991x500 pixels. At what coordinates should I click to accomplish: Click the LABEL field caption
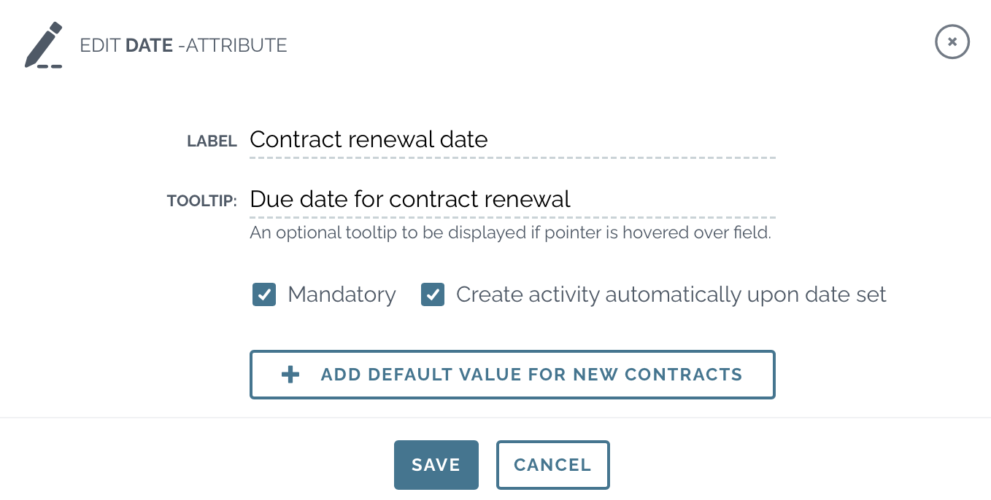tap(212, 141)
